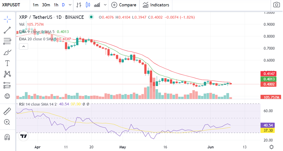
Task: Switch chart style to bars
Action: coord(78,5)
